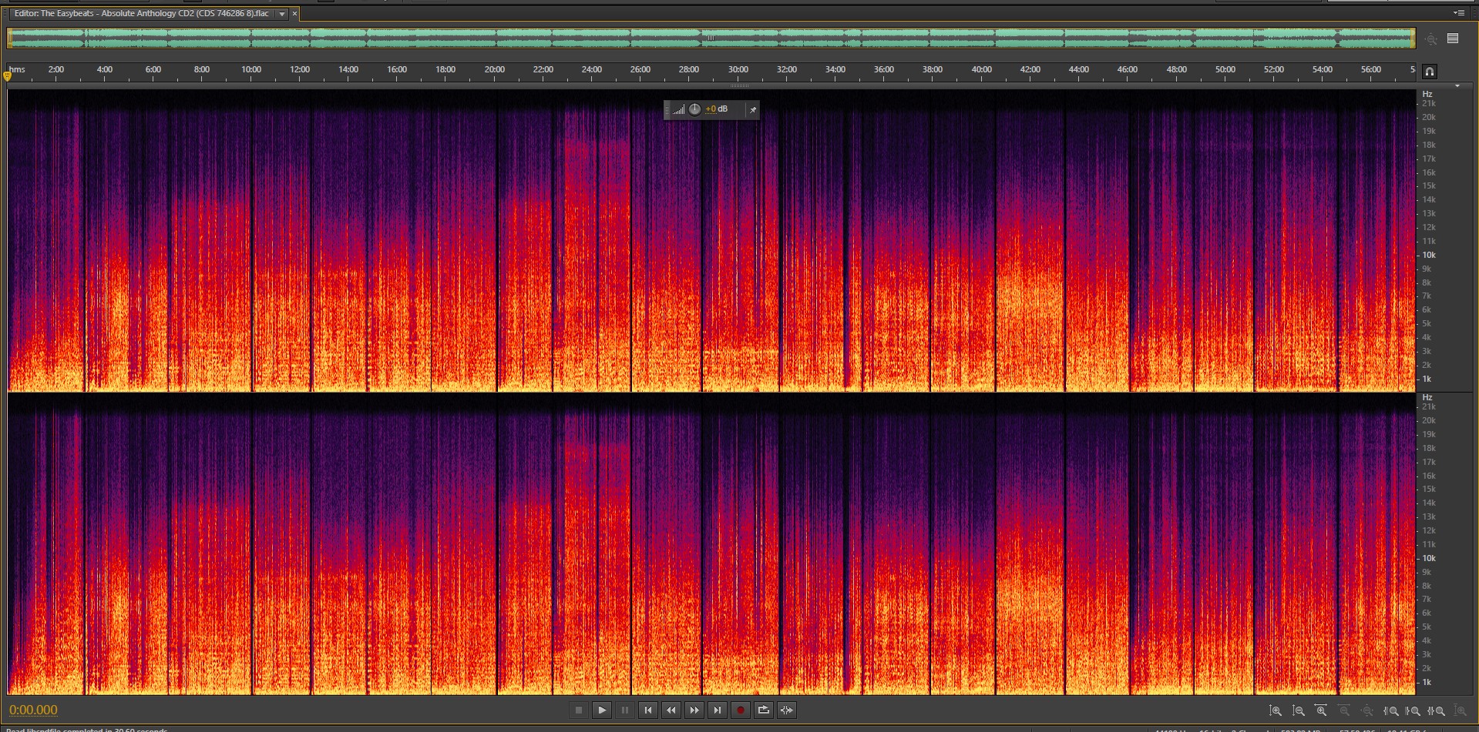
Task: Zoom to selection in point
Action: [x=1391, y=711]
